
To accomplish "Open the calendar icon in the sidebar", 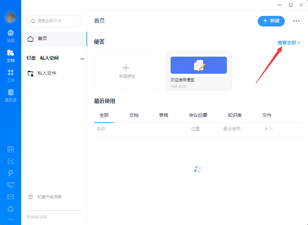I will [10, 149].
